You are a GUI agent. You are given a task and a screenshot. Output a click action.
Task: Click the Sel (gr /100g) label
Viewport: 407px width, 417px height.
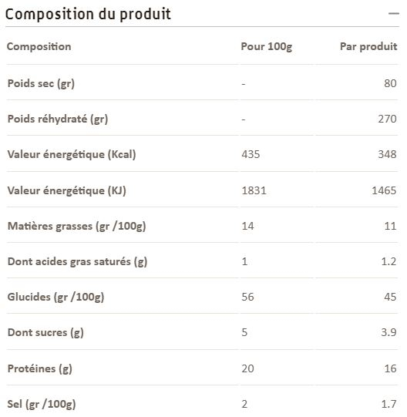(x=42, y=404)
